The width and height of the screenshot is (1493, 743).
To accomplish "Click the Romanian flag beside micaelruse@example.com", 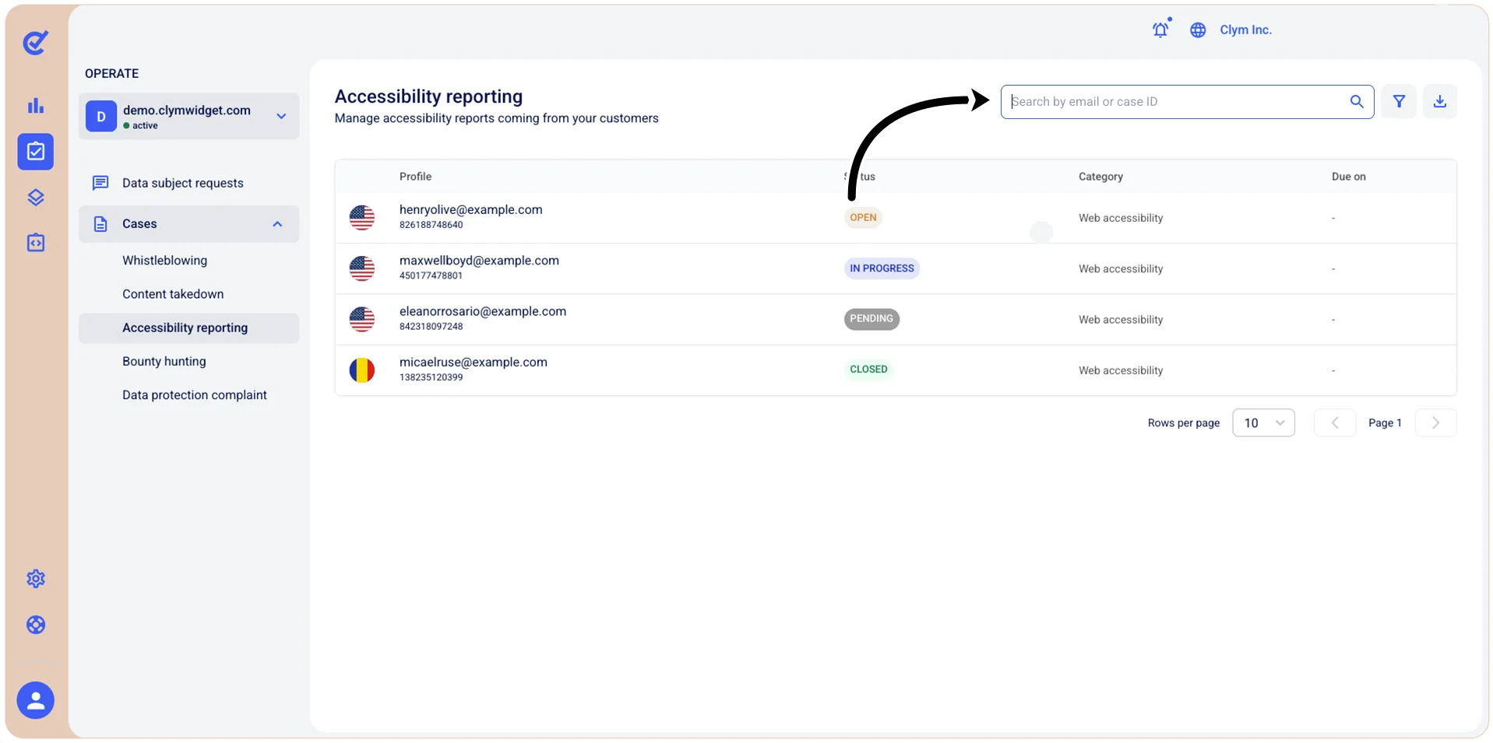I will [x=362, y=370].
